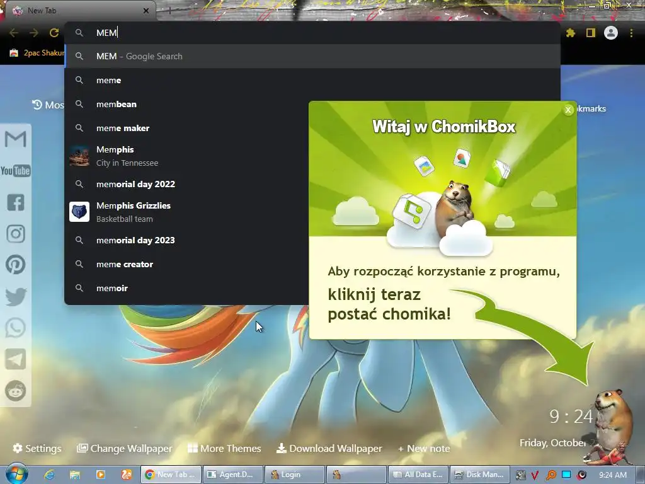This screenshot has width=645, height=484.
Task: Open the Chrome three-dot menu
Action: coord(631,33)
